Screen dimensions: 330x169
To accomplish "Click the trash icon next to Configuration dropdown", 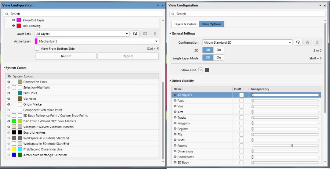I will tap(317, 42).
